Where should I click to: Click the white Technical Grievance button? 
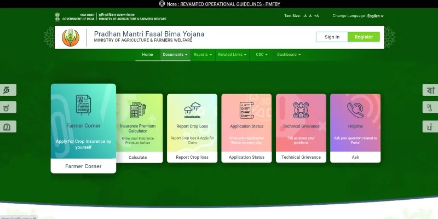pyautogui.click(x=301, y=157)
